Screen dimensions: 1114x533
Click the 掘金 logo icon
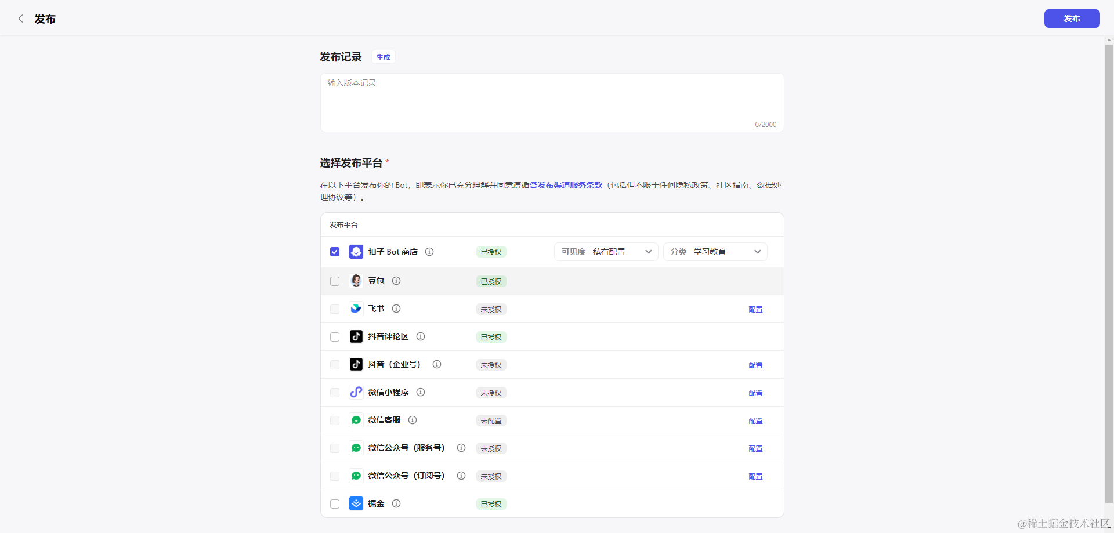coord(356,503)
